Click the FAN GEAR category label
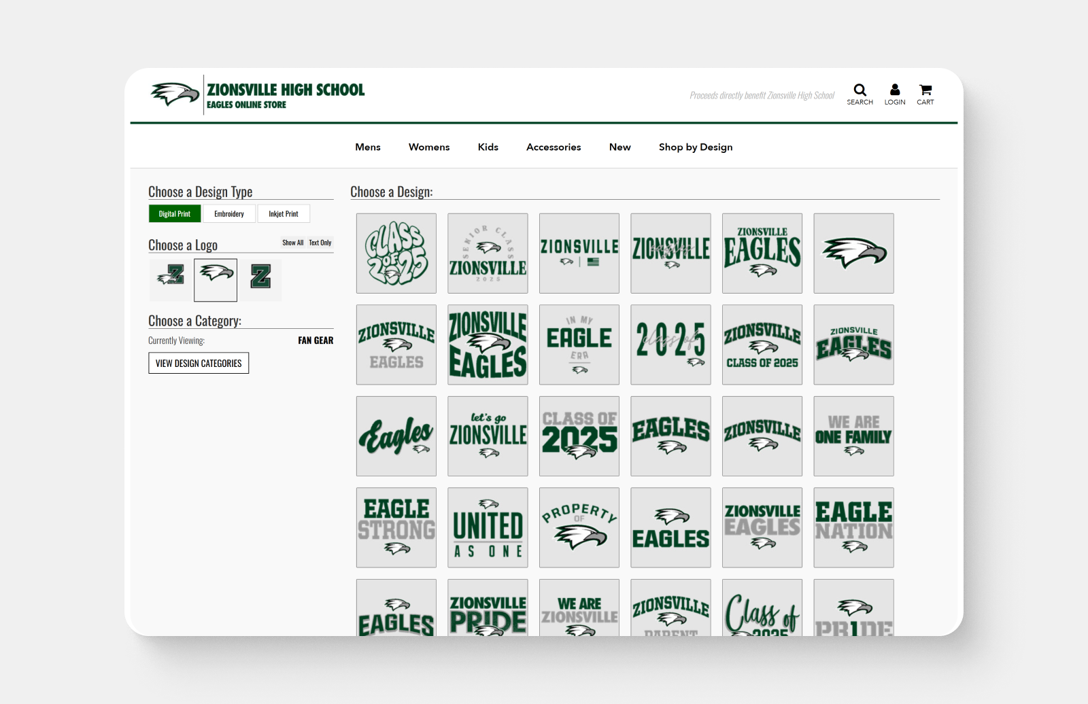The height and width of the screenshot is (704, 1088). (316, 340)
